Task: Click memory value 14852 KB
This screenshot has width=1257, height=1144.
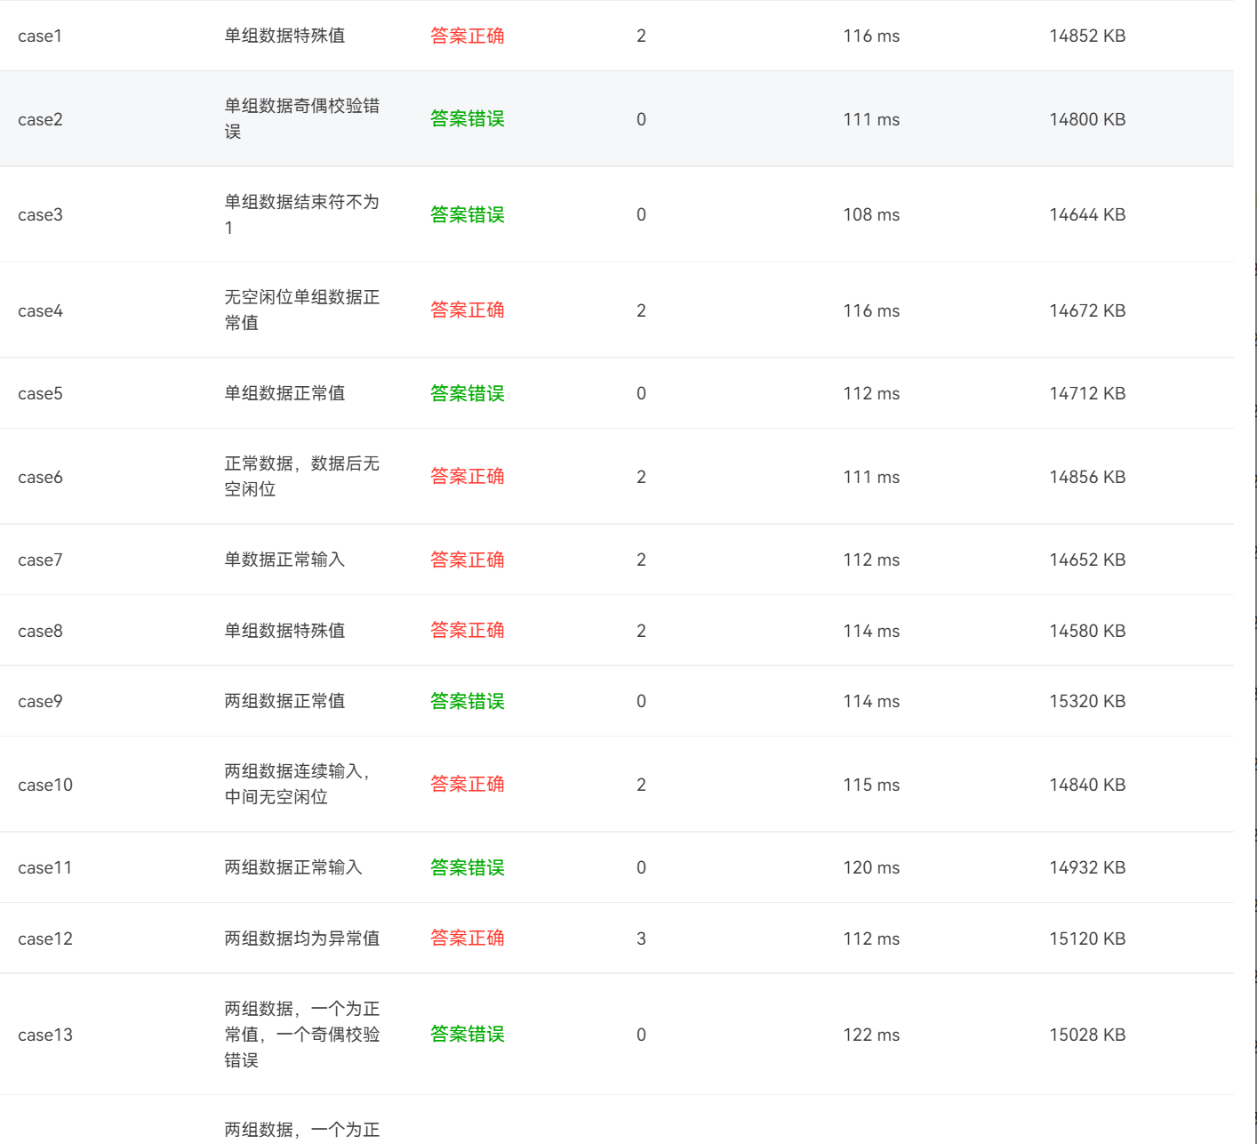Action: [1087, 36]
